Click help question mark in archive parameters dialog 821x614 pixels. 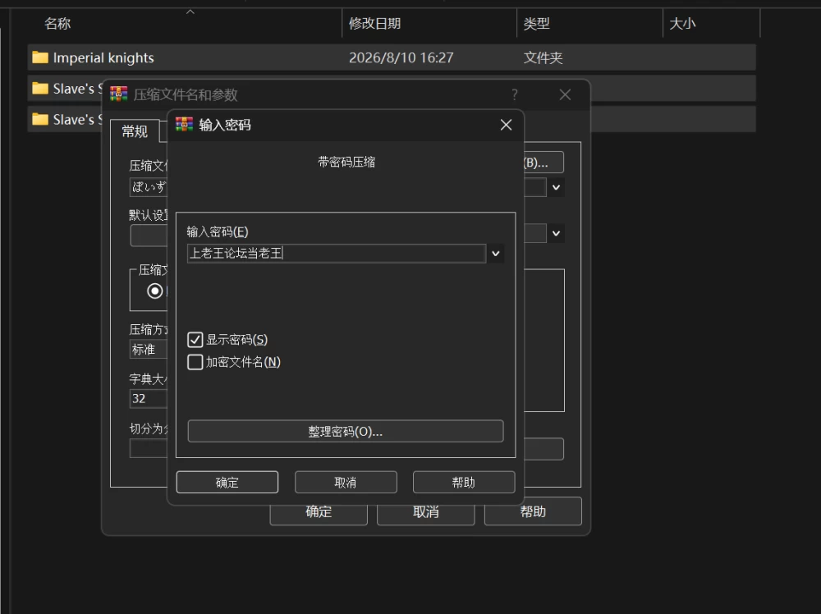515,94
